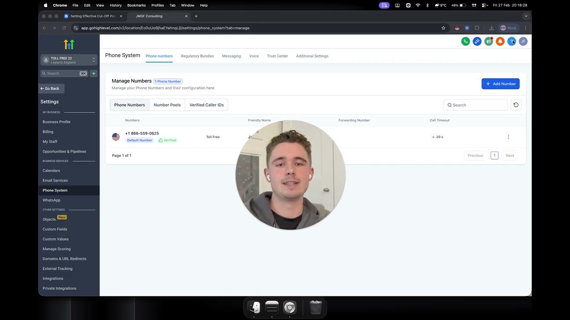Click the Next pagination button
This screenshot has height=320, width=570.
point(510,156)
